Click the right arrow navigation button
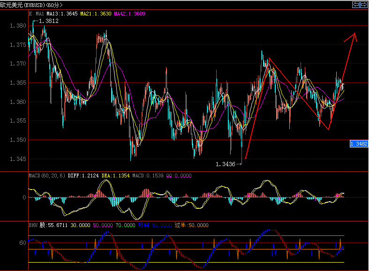 pyautogui.click(x=363, y=5)
